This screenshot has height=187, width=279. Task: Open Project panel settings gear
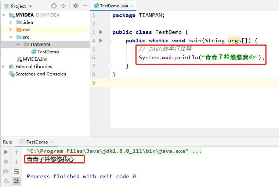click(76, 6)
